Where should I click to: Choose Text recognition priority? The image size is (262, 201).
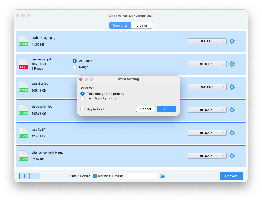click(82, 94)
